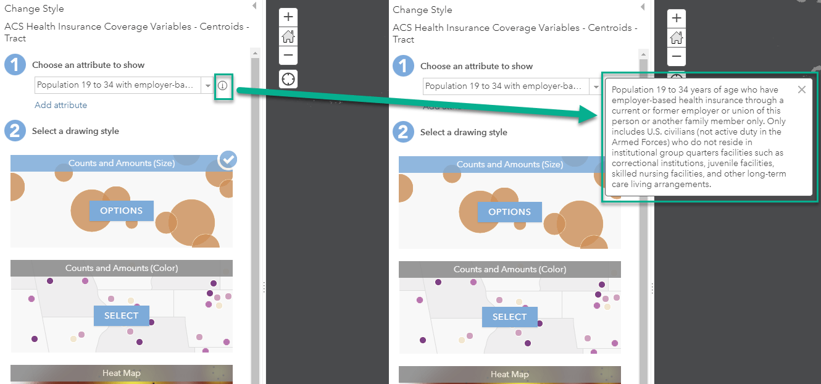The image size is (821, 384).
Task: Click SELECT on Counts and Amounts (Color)
Action: click(x=122, y=315)
